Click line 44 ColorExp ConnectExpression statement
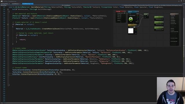This screenshot has height=104, width=185. (x=36, y=74)
